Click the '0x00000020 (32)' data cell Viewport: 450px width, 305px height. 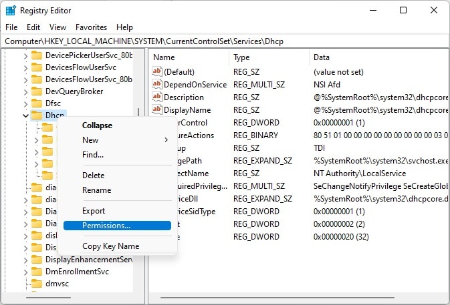(341, 237)
